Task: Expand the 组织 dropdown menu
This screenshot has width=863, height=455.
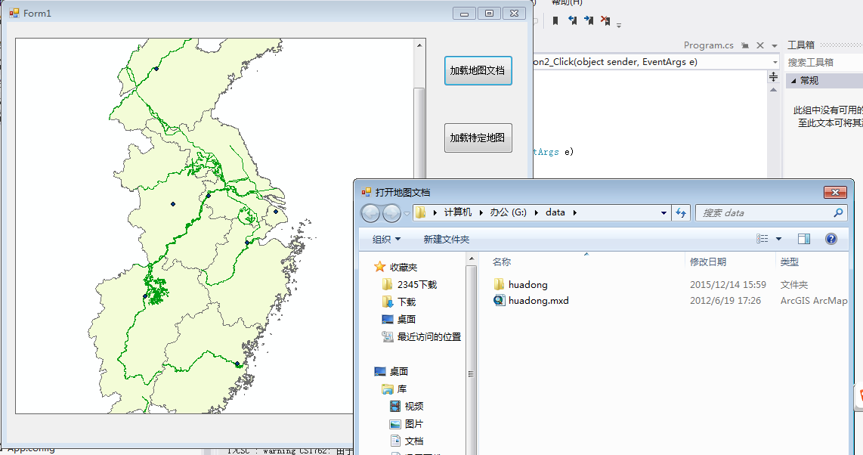Action: point(386,239)
